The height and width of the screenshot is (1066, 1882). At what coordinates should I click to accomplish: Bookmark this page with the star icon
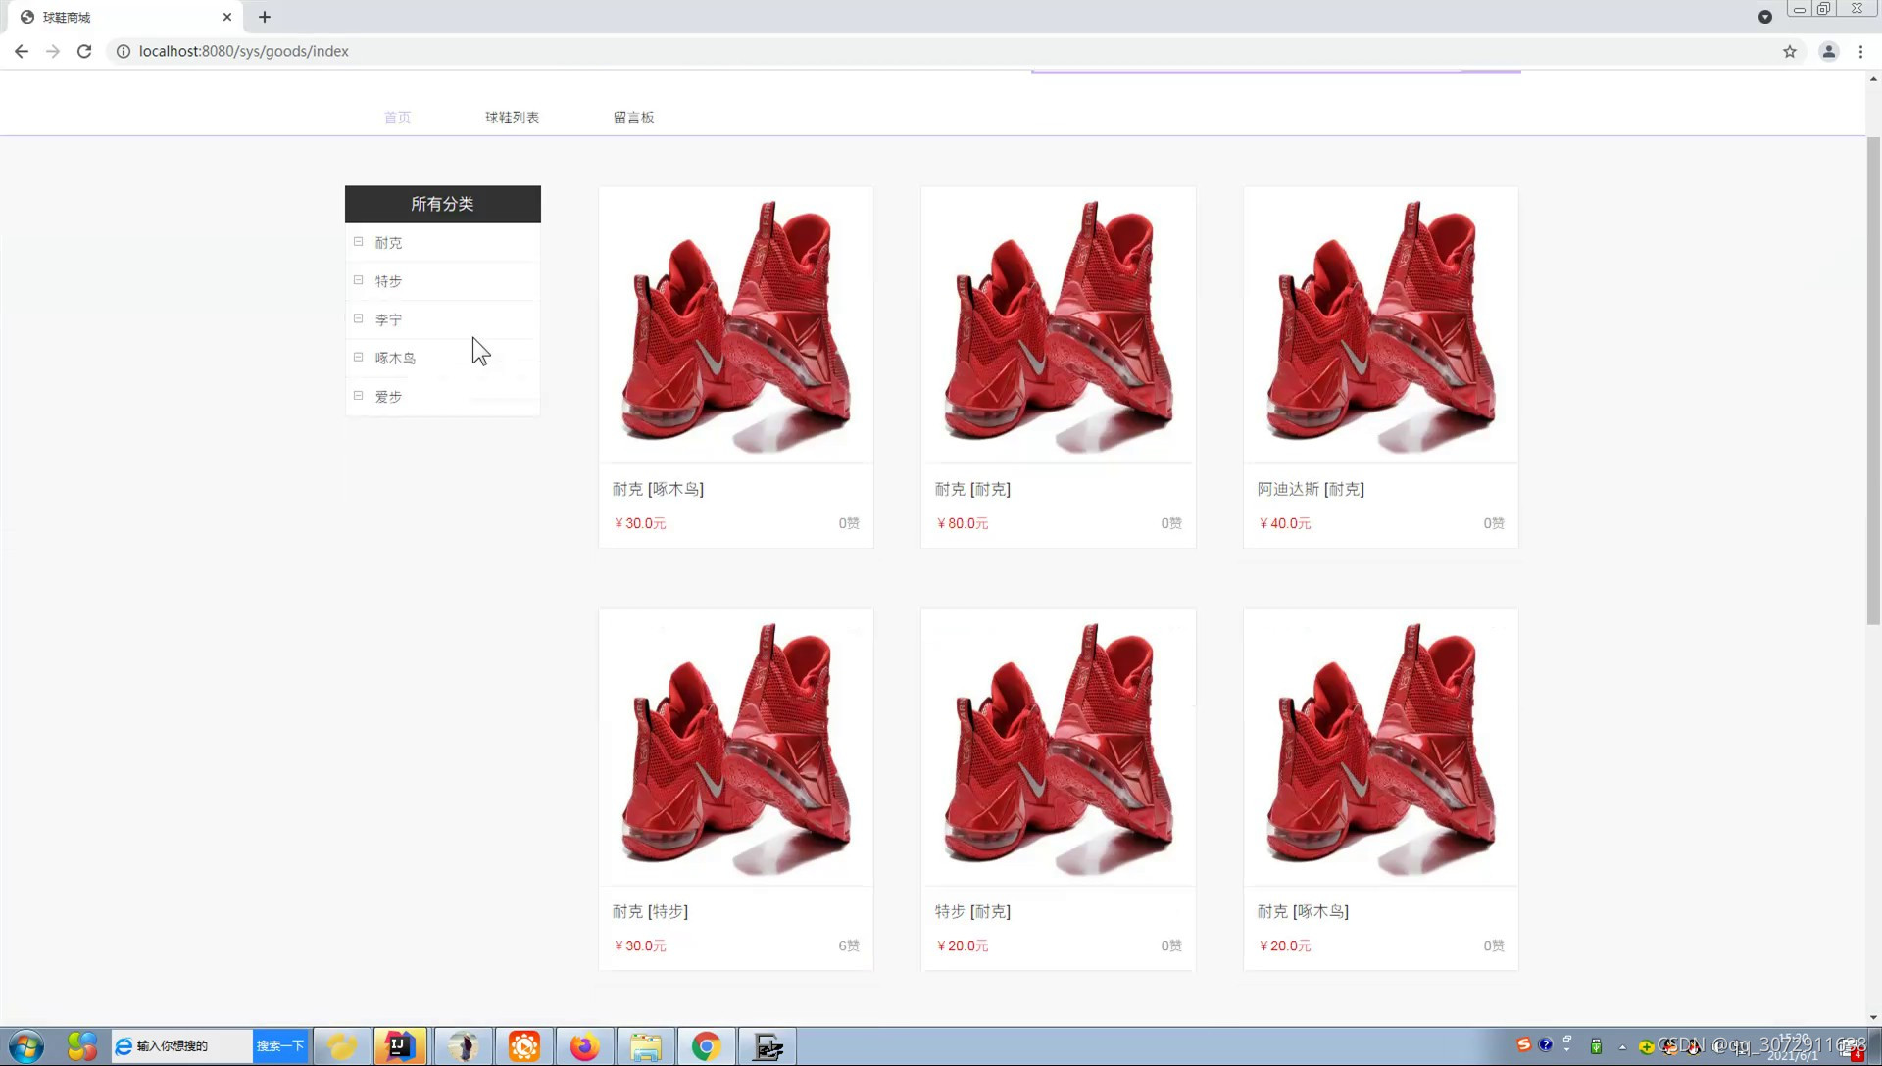click(x=1790, y=51)
